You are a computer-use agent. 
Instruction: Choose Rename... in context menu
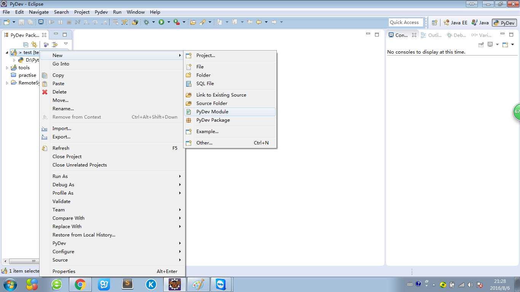coord(112,109)
